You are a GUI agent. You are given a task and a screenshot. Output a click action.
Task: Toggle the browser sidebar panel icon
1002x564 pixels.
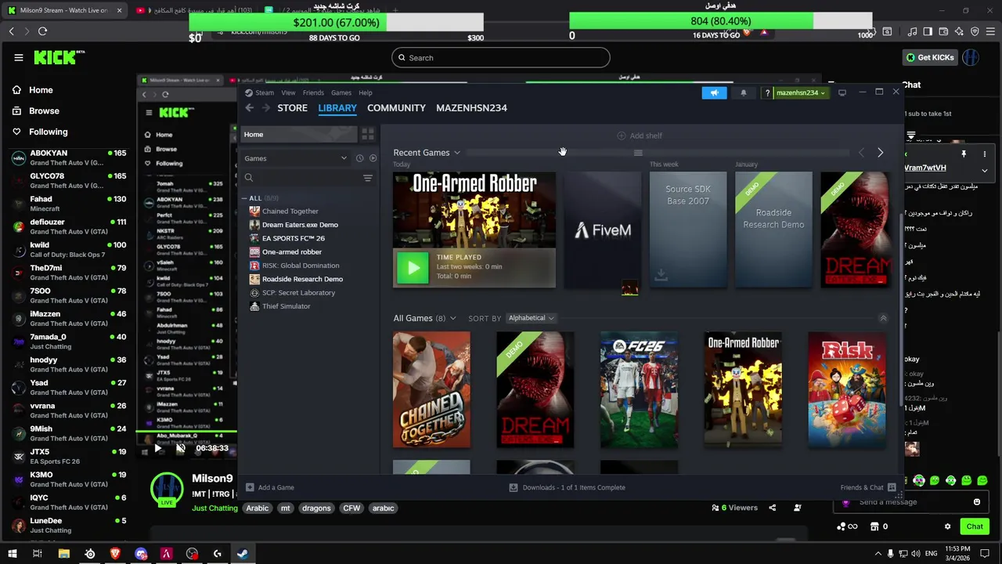(928, 31)
